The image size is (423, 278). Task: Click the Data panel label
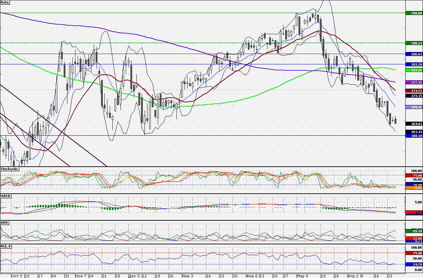(x=5, y=2)
